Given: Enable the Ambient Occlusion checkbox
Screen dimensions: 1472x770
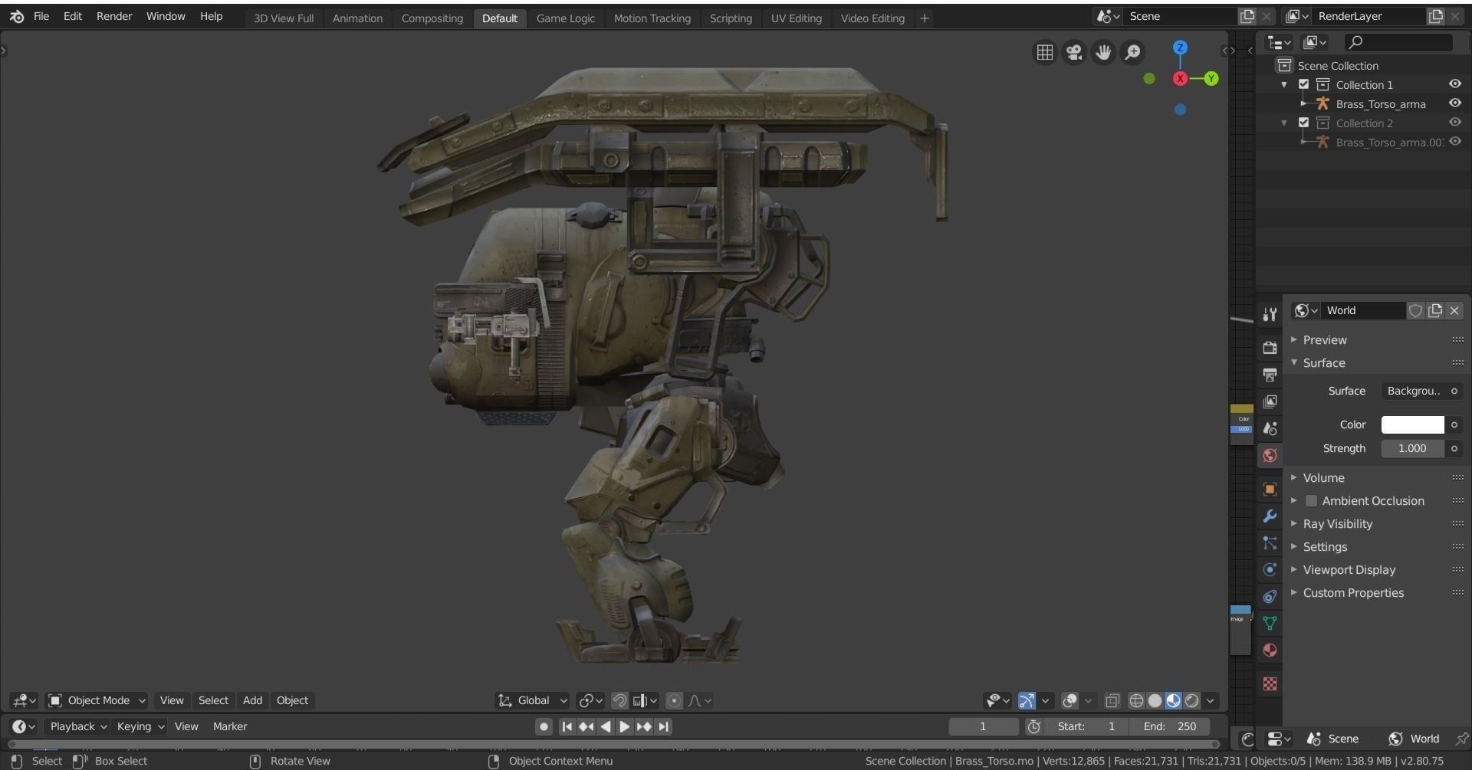Looking at the screenshot, I should (1311, 501).
